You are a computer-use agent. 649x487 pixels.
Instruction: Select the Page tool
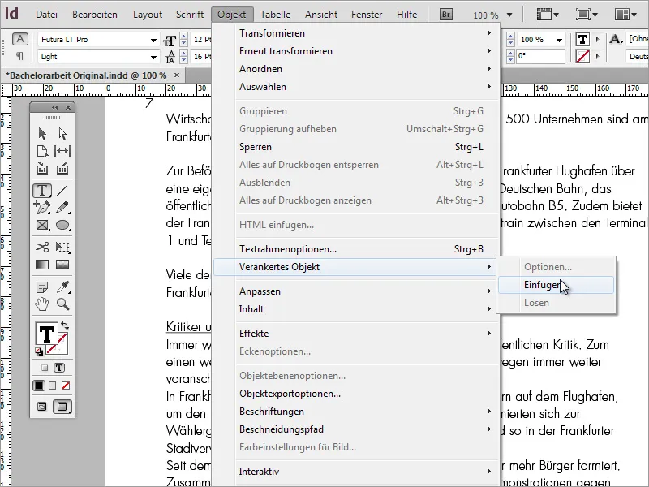tap(42, 151)
